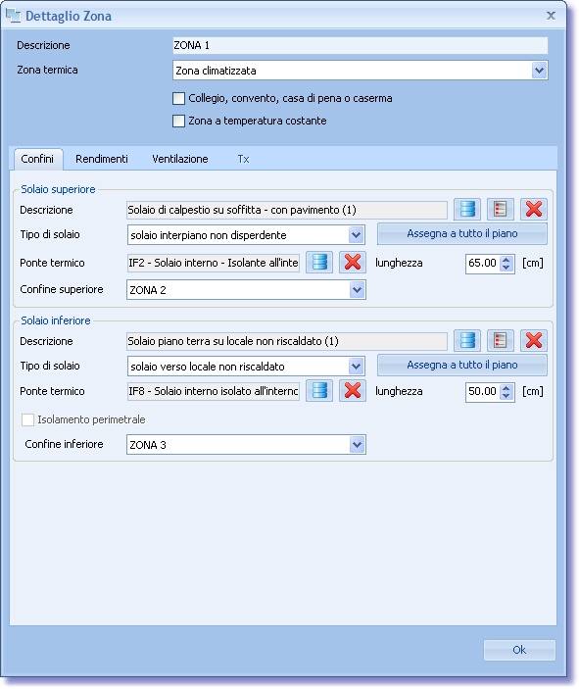Image resolution: width=579 pixels, height=689 pixels.
Task: Delete Solaio inferiore description with red X
Action: coord(534,340)
